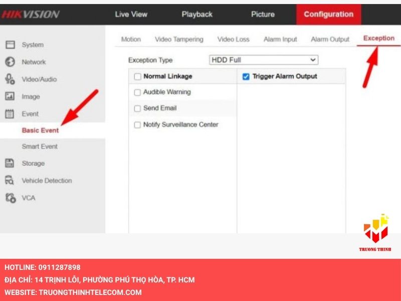
Task: Click the Image picture icon
Action: coord(10,96)
